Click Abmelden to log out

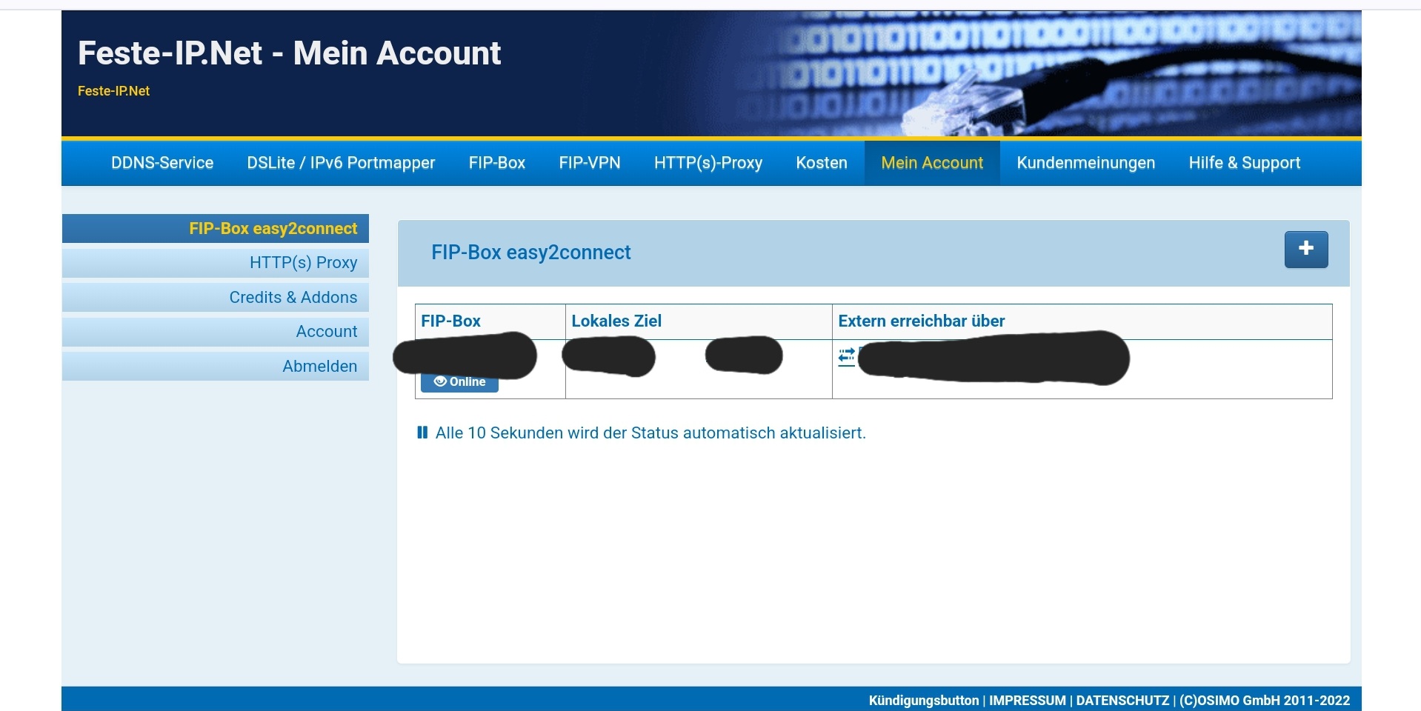coord(216,366)
